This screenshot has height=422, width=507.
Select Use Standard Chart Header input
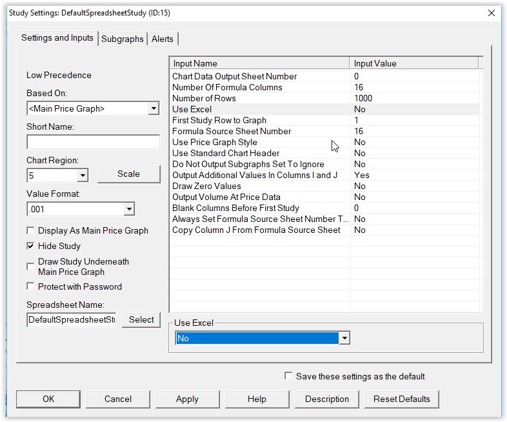tap(324, 154)
